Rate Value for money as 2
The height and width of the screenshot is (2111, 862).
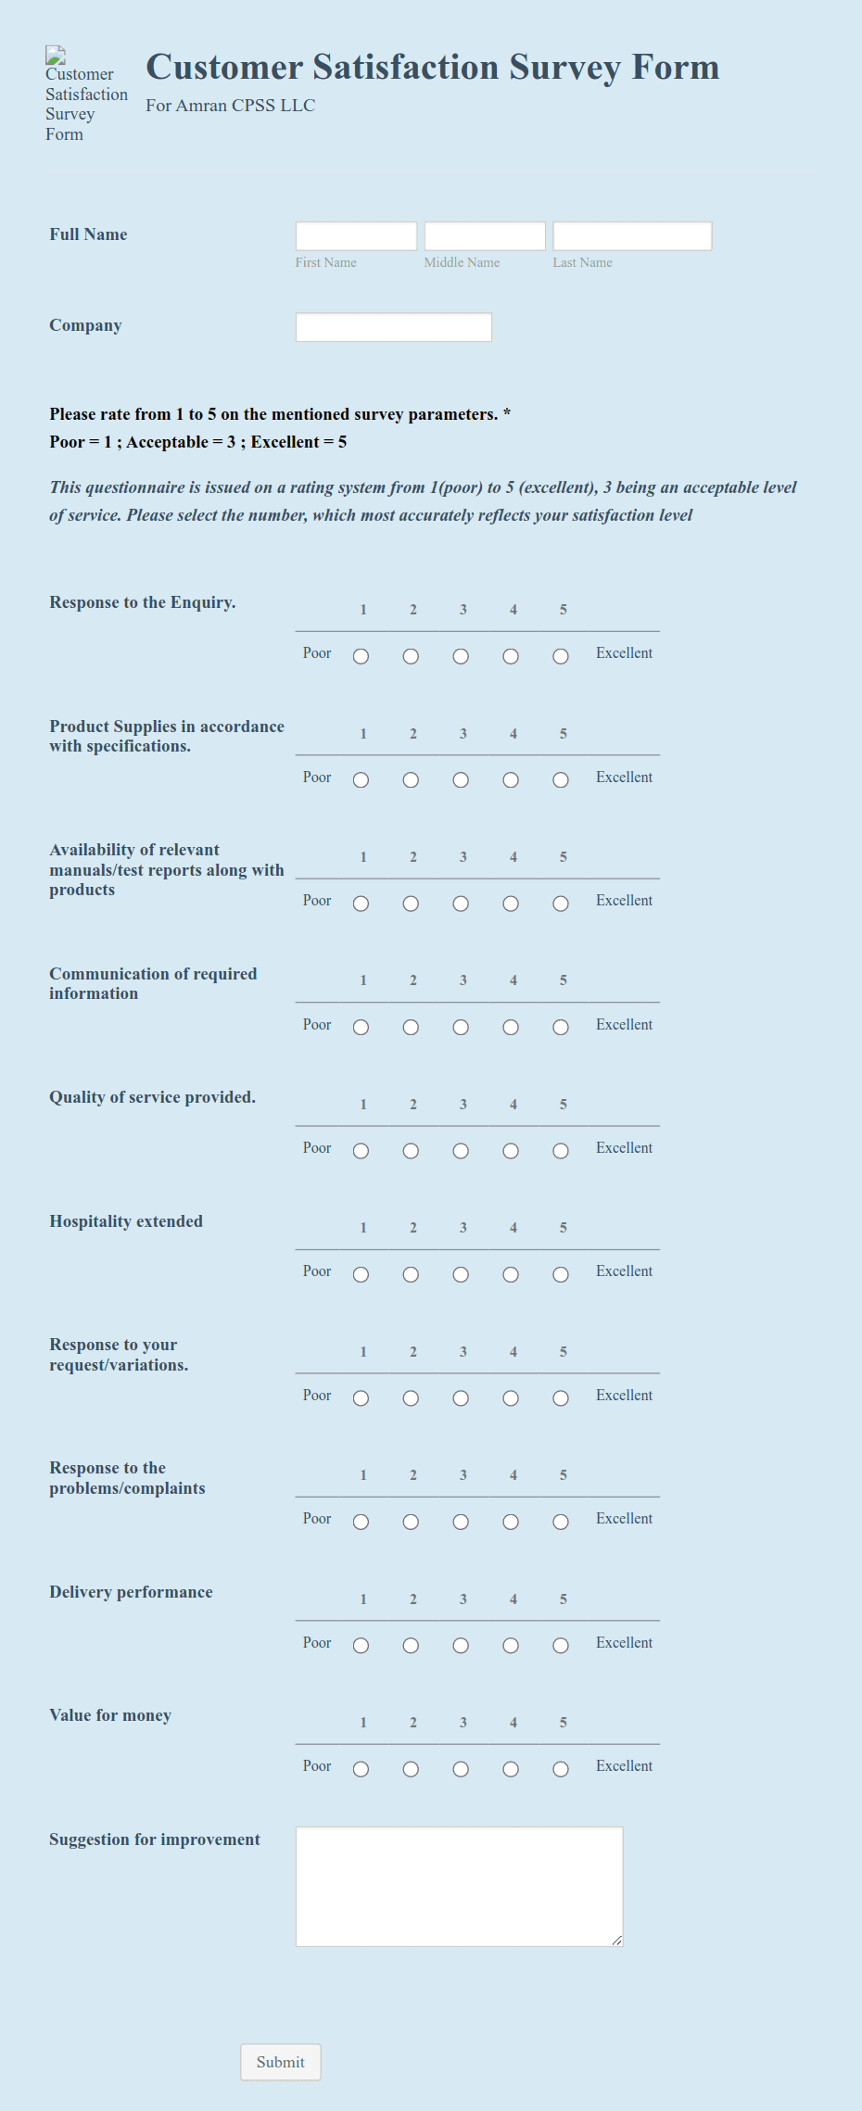(411, 1769)
